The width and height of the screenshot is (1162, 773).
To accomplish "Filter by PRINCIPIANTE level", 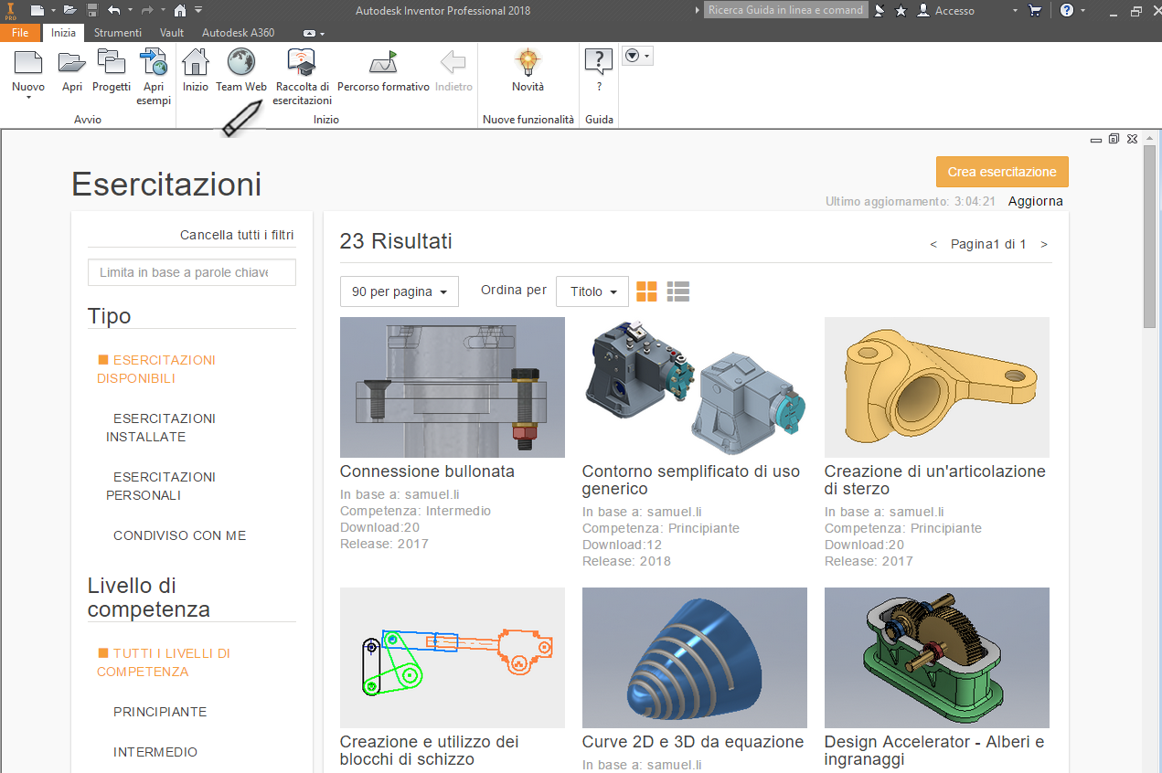I will 160,712.
